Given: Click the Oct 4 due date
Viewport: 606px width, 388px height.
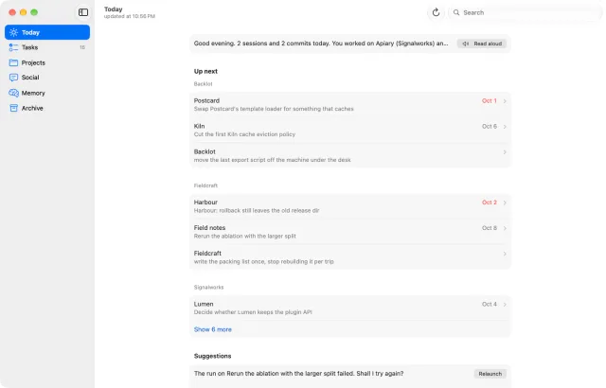Looking at the screenshot, I should pyautogui.click(x=490, y=304).
